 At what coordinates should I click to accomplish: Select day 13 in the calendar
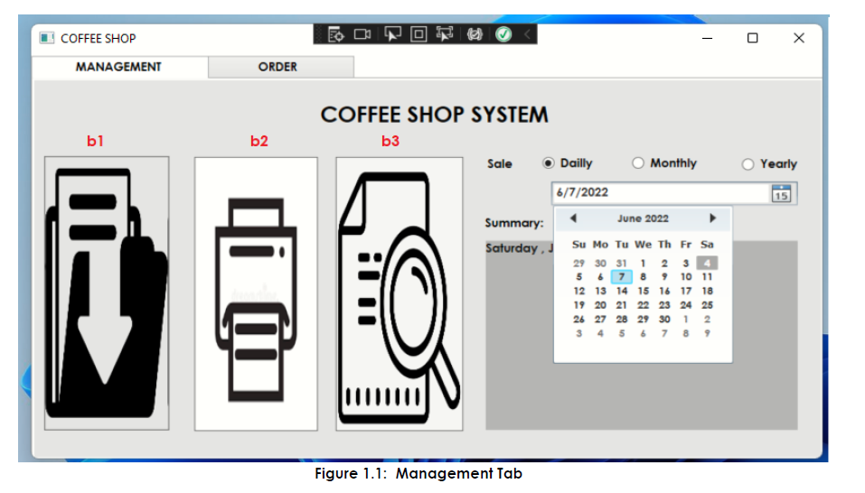[x=600, y=291]
